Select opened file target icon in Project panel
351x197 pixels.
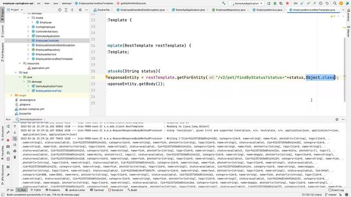tap(60, 10)
